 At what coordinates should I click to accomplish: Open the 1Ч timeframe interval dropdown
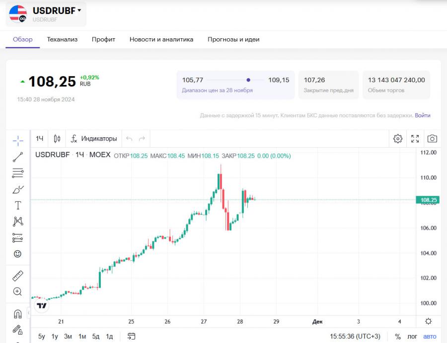click(40, 139)
